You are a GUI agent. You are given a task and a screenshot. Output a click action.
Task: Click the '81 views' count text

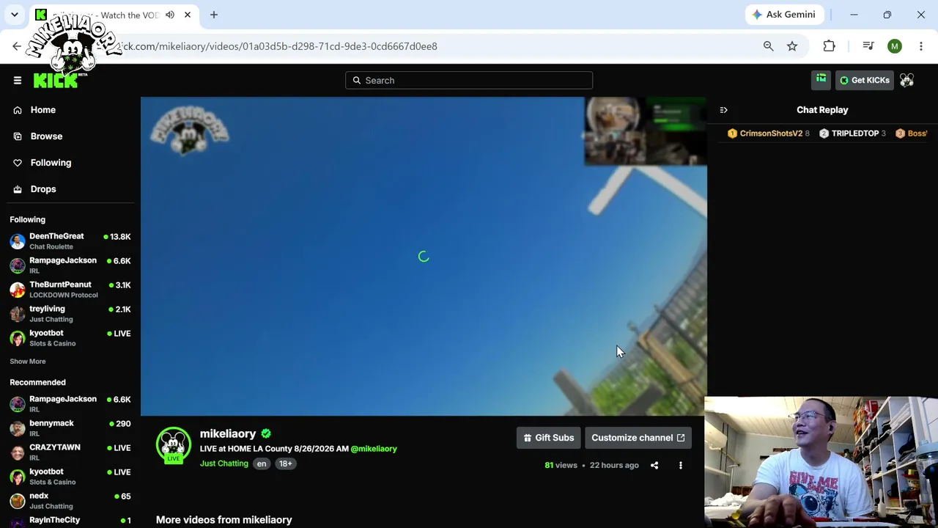coord(561,465)
